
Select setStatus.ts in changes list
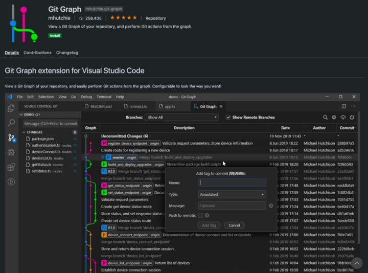pos(49,171)
